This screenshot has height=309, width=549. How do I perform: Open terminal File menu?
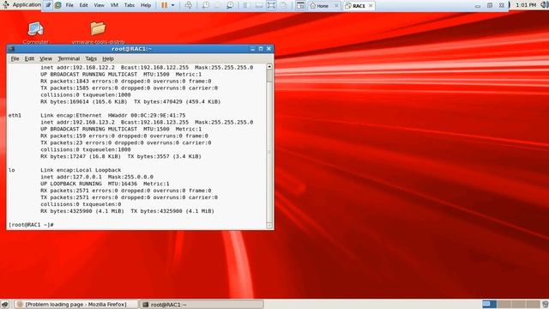[x=15, y=58]
